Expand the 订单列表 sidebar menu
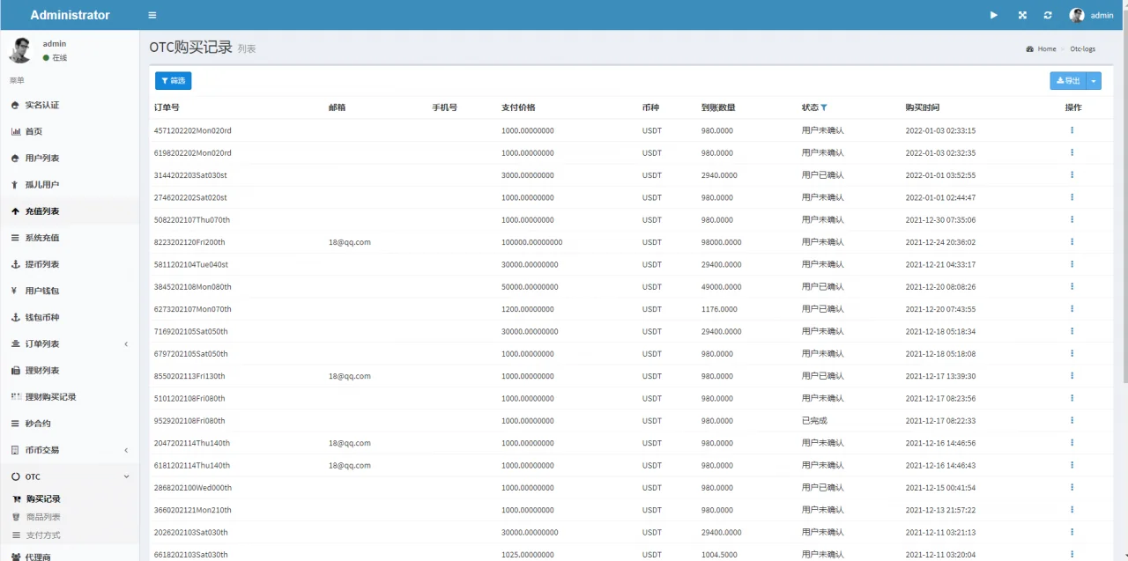The image size is (1128, 561). point(125,344)
